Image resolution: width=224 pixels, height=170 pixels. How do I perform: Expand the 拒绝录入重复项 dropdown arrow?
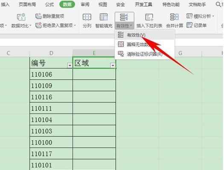[x=75, y=25]
